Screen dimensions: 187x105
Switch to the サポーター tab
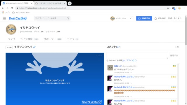(53, 39)
